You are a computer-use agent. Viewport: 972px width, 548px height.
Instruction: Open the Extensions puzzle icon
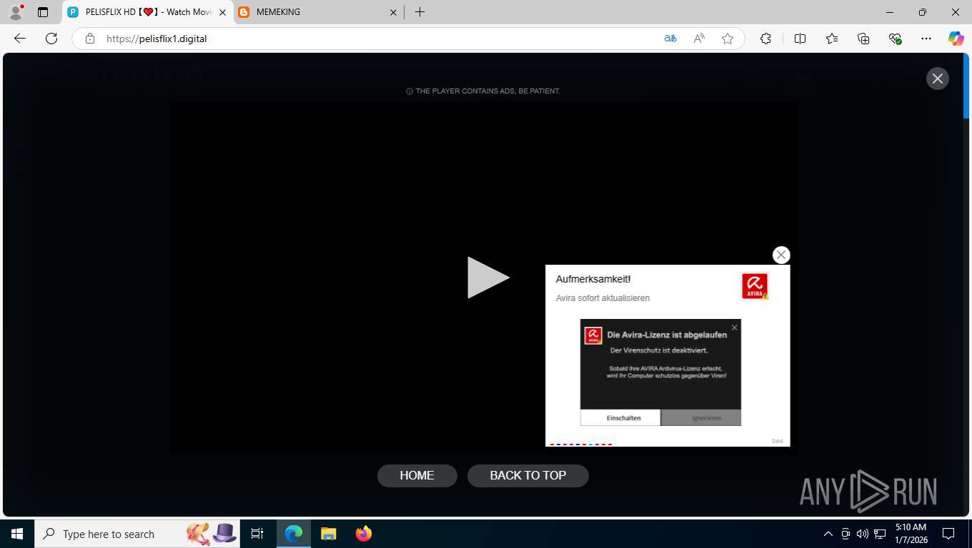click(766, 39)
